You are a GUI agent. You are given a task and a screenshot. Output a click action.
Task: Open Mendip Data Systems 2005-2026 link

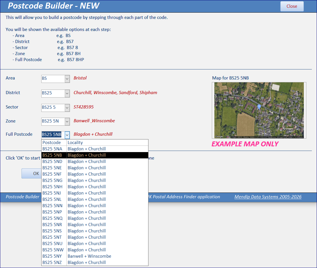[x=268, y=197]
